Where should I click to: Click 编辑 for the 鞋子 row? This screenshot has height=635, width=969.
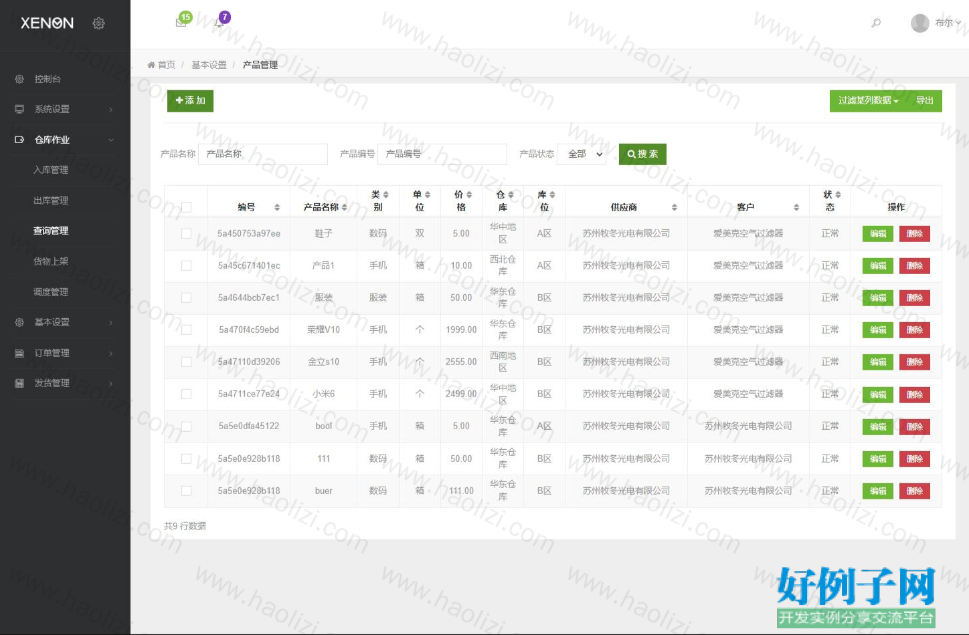pyautogui.click(x=878, y=234)
